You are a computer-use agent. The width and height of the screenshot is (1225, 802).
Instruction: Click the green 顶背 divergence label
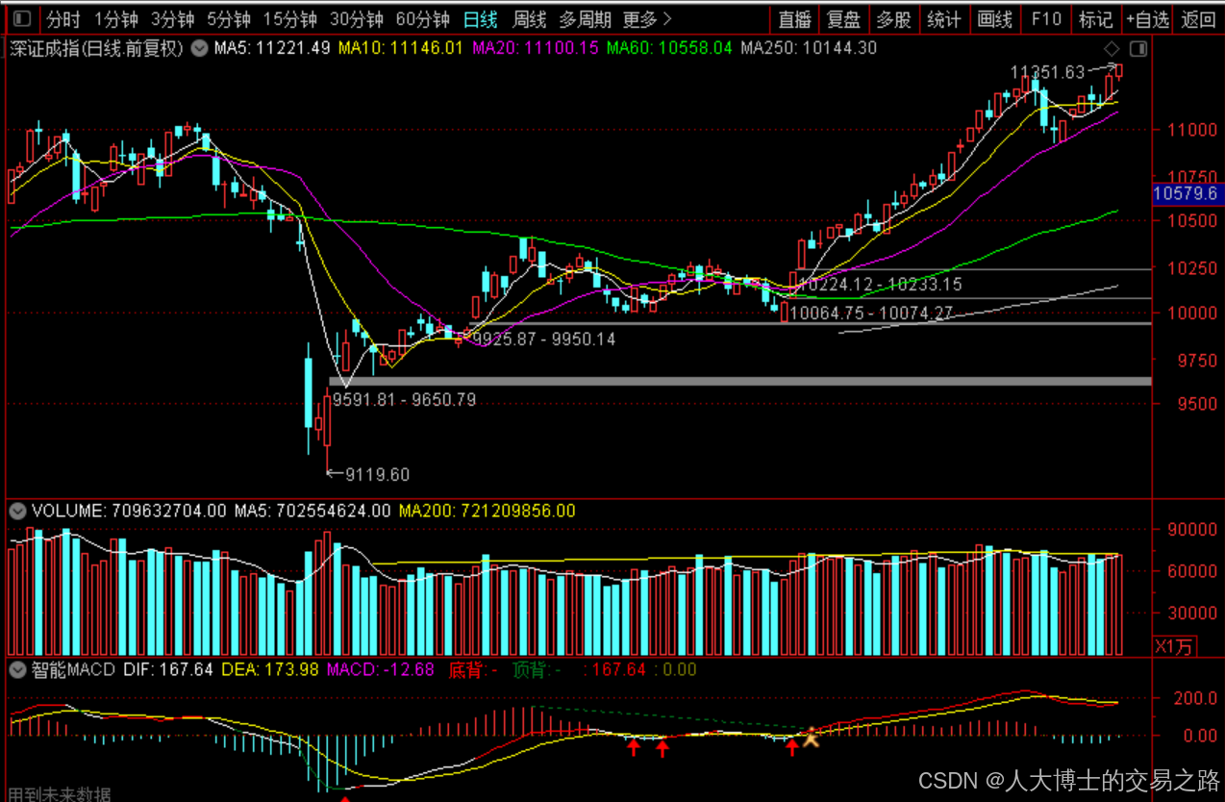(x=537, y=669)
